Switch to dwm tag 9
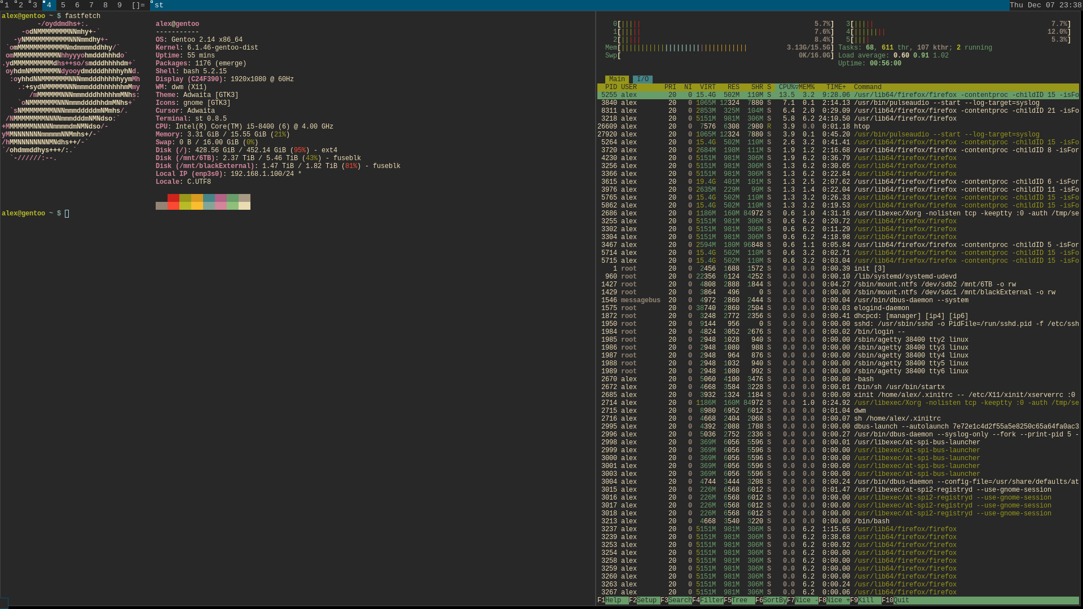Viewport: 1083px width, 609px height. click(x=120, y=5)
